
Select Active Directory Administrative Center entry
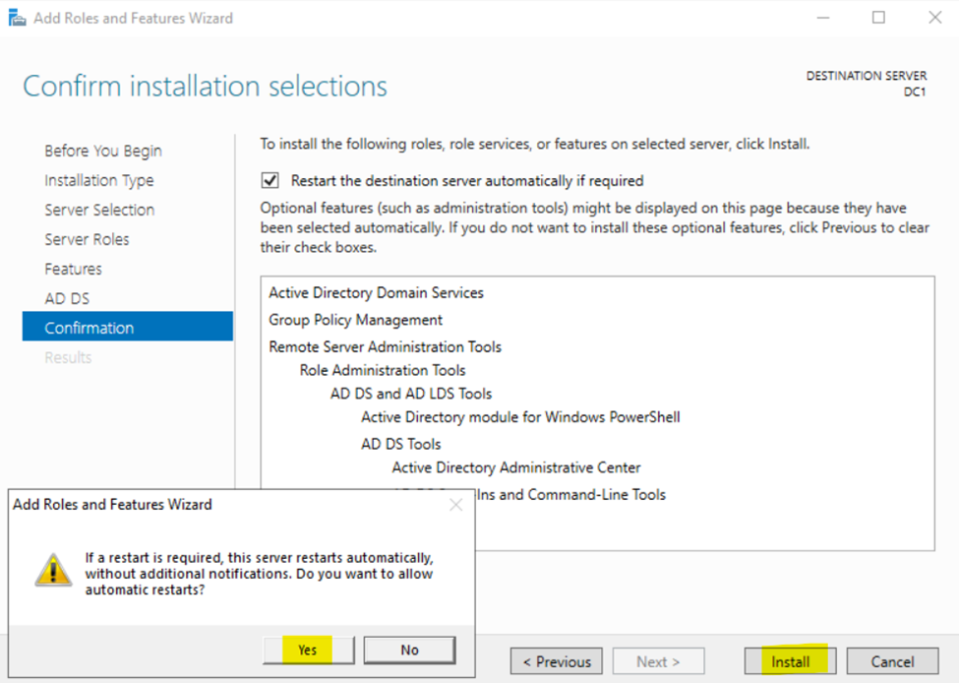[x=516, y=467]
